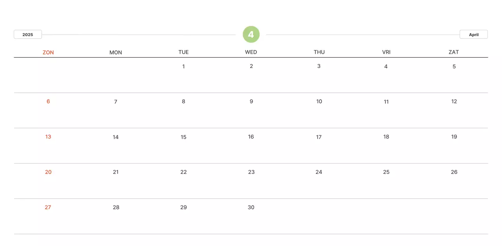Open day 16 in the Wednesday column
This screenshot has height=246, width=502.
click(251, 137)
